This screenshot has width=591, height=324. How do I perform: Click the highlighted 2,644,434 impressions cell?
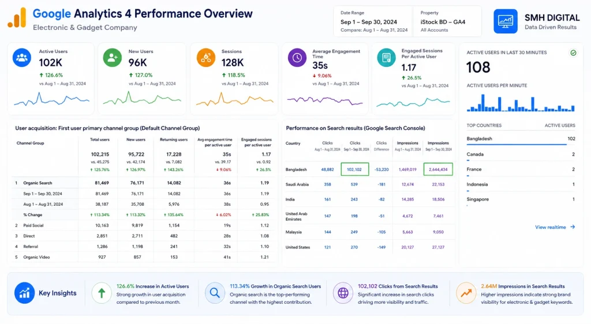(x=438, y=169)
